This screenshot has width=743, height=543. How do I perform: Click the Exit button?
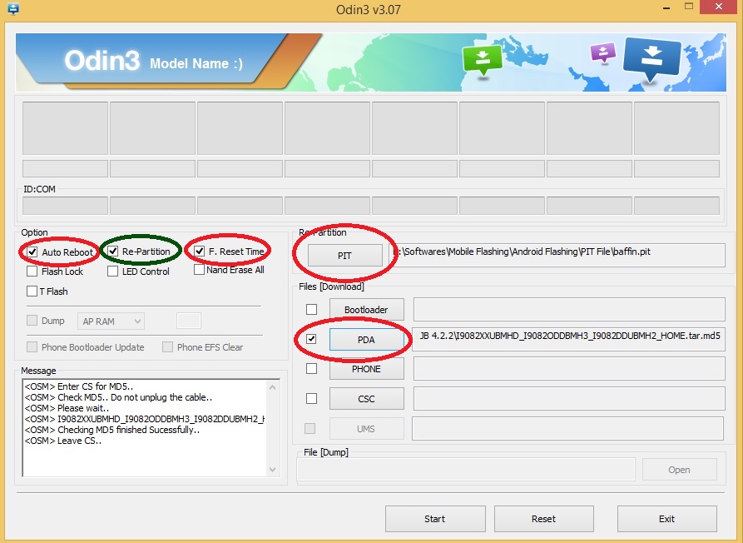[x=666, y=519]
